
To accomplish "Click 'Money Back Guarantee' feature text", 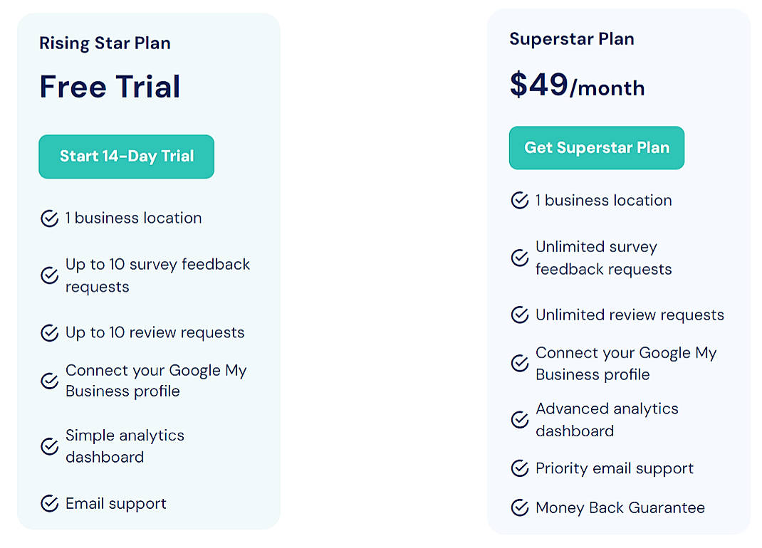I will click(620, 507).
